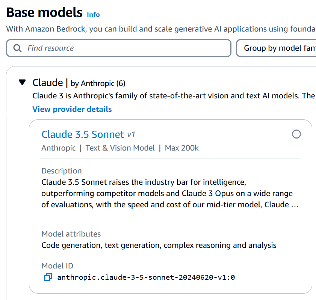Click the View provider details link
Viewport: 316px width, 300px height.
[x=72, y=109]
